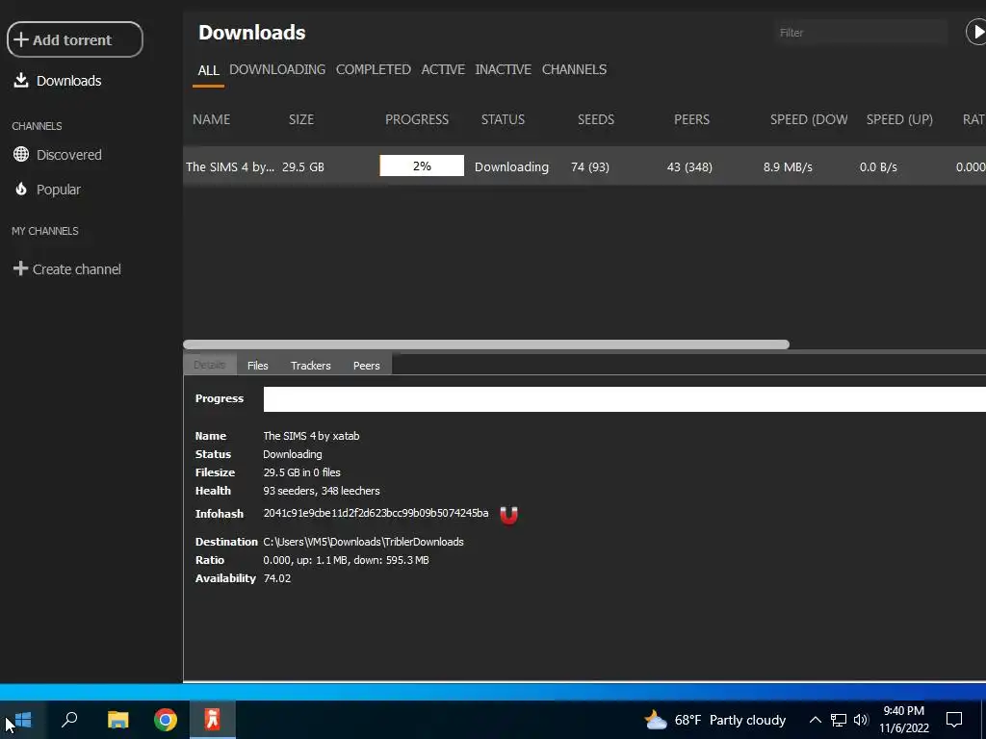The width and height of the screenshot is (986, 739).
Task: Switch to the INACTIVE tab
Action: (503, 69)
